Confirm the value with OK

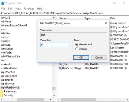81,57
